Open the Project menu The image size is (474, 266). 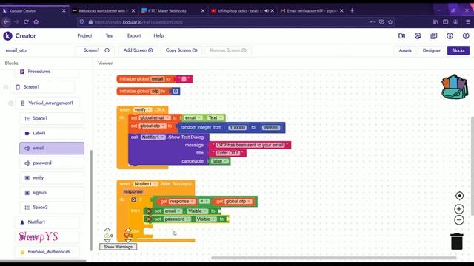pos(84,36)
